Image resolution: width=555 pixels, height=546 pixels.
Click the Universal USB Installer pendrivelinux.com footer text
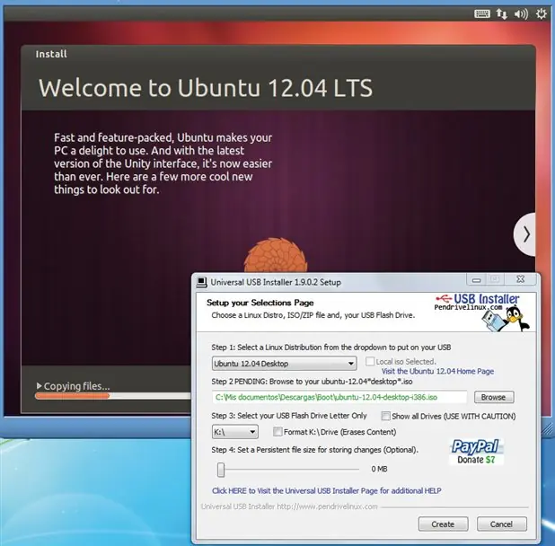(x=289, y=506)
